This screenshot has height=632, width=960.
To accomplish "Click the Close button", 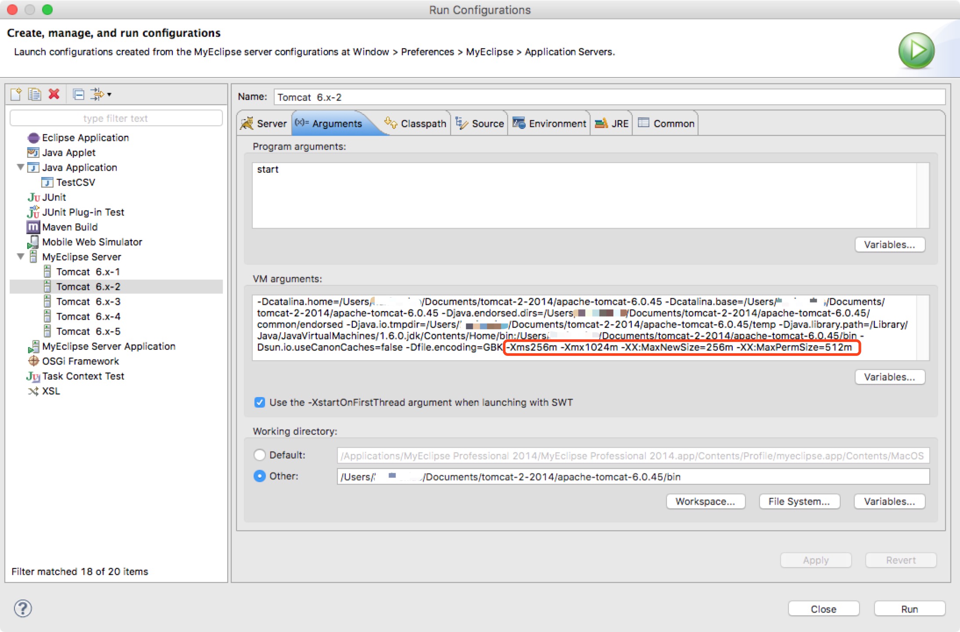I will 824,609.
